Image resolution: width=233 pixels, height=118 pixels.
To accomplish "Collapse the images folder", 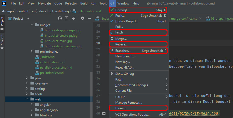I will (32, 24).
